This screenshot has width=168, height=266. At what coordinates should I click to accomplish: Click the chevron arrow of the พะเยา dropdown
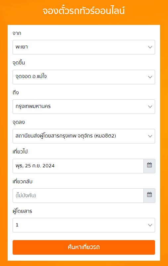tap(150, 47)
